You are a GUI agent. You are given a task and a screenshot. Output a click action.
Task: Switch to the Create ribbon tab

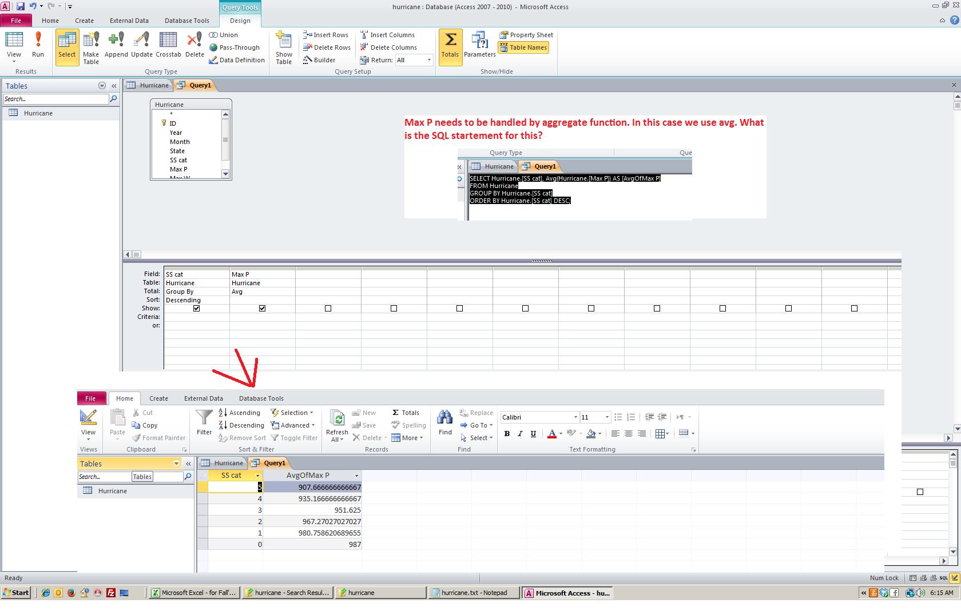84,21
